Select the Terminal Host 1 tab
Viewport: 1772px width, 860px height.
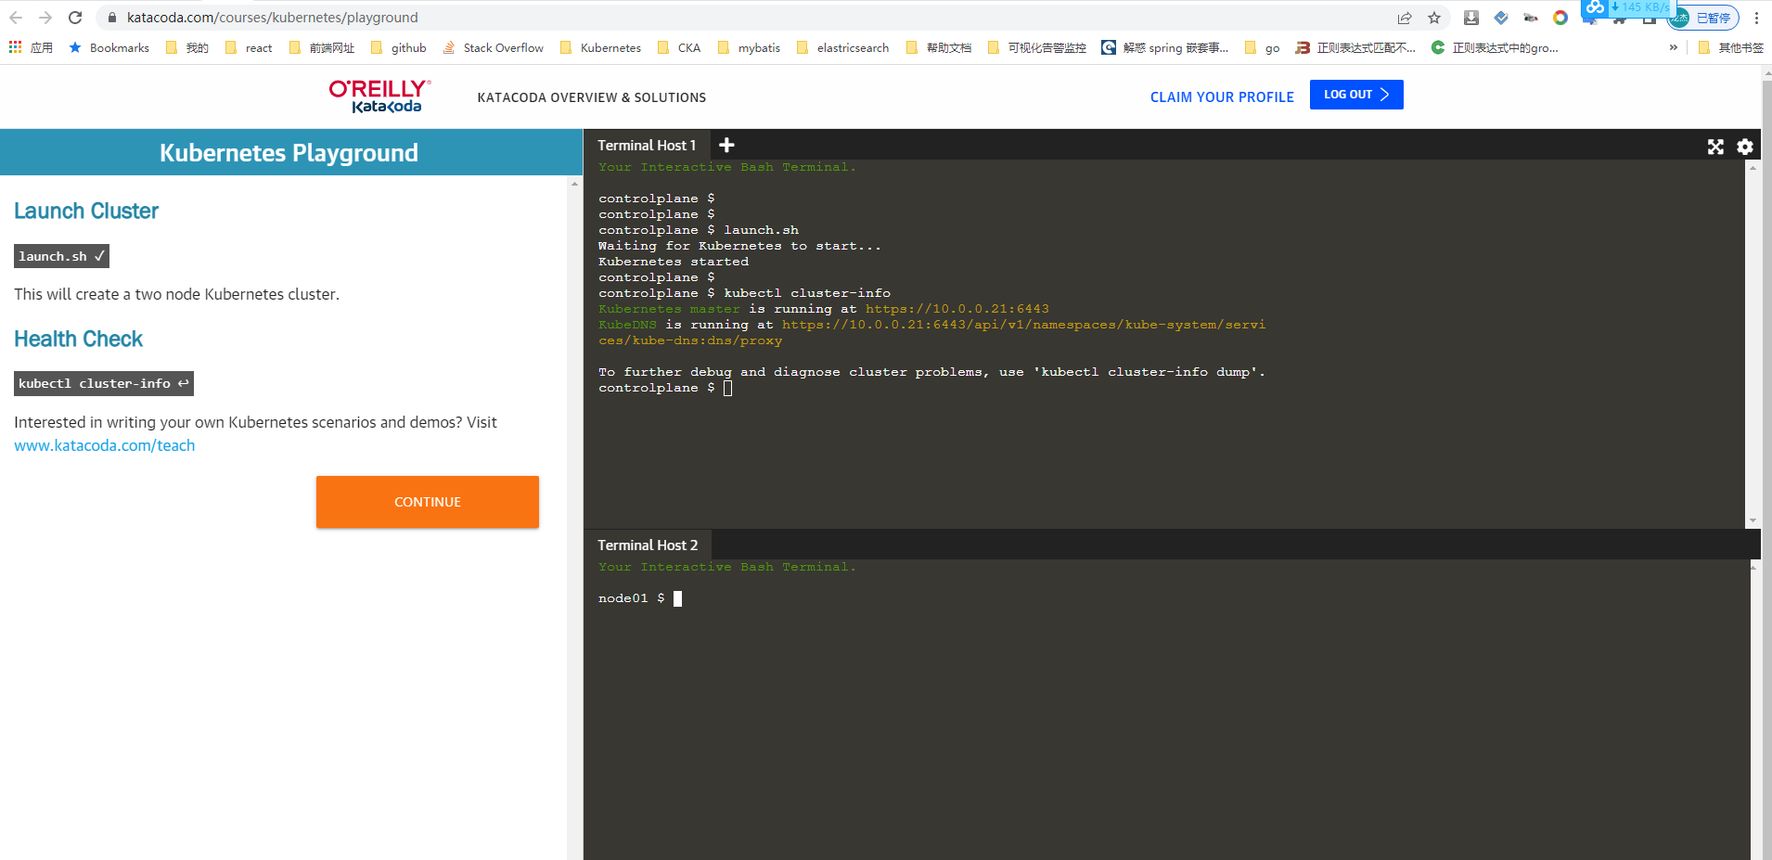pyautogui.click(x=647, y=146)
